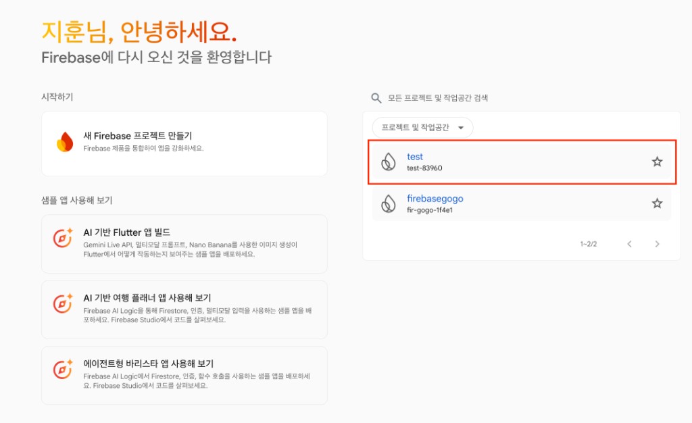
Task: Open the new Firebase project card title
Action: [138, 136]
